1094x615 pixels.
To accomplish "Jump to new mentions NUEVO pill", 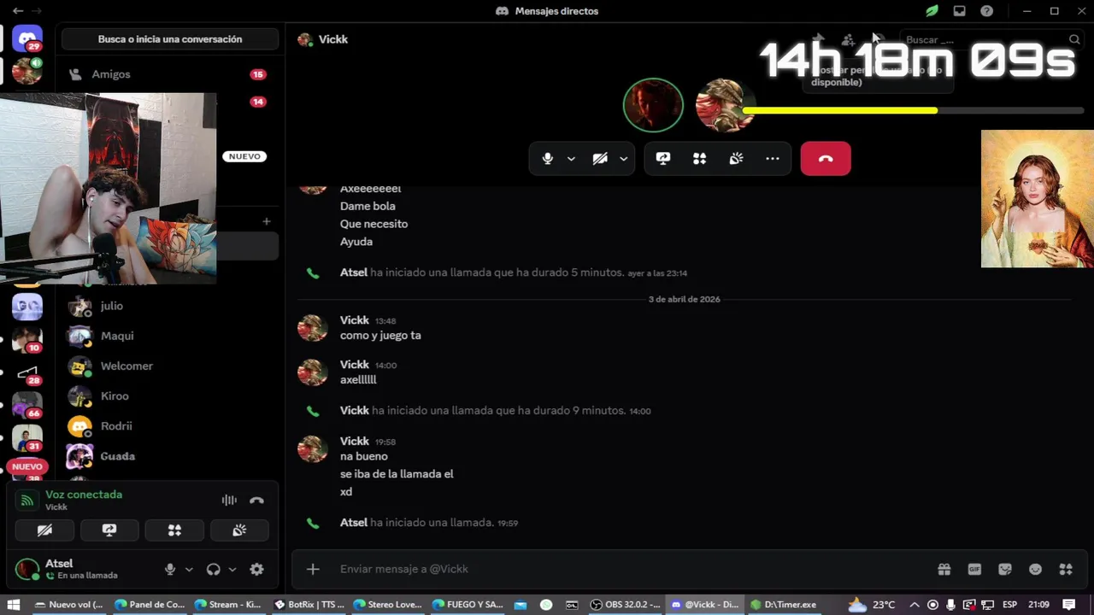I will tap(26, 466).
